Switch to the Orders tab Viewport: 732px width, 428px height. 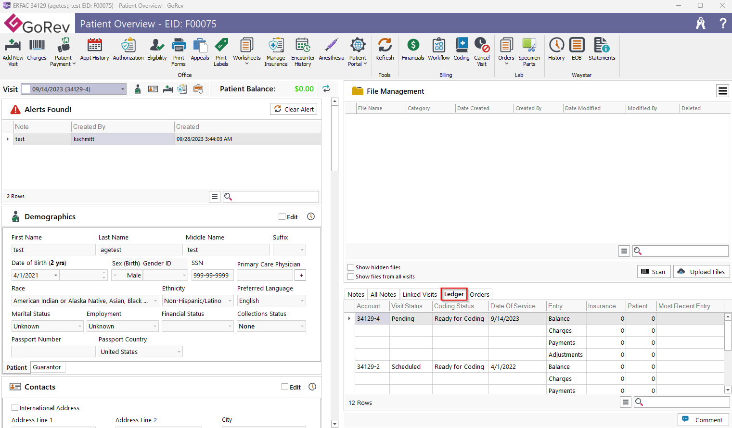(x=479, y=294)
